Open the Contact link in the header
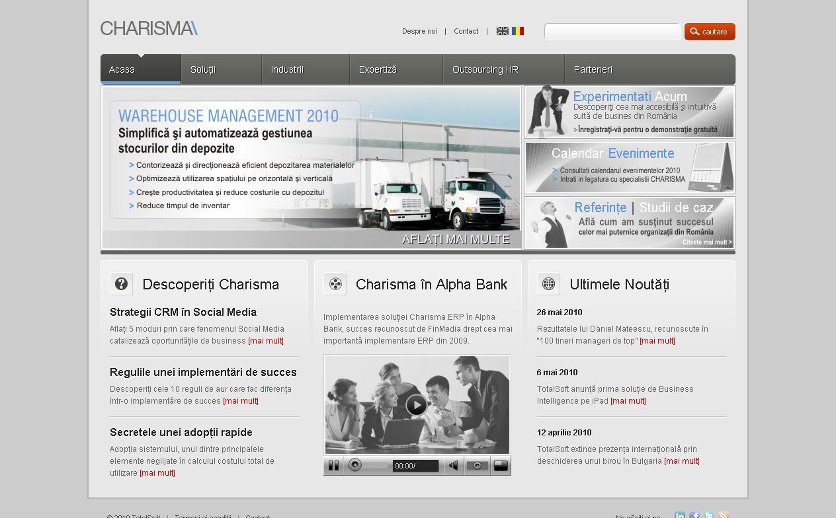Viewport: 836px width, 518px height. pyautogui.click(x=466, y=31)
